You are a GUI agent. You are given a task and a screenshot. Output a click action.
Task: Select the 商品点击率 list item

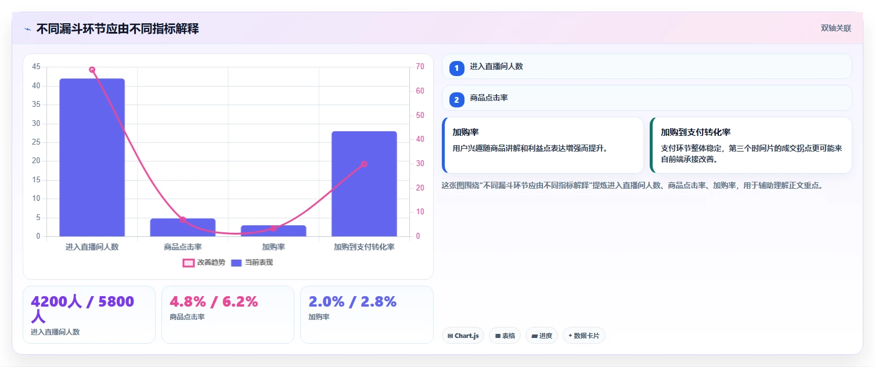(x=647, y=98)
